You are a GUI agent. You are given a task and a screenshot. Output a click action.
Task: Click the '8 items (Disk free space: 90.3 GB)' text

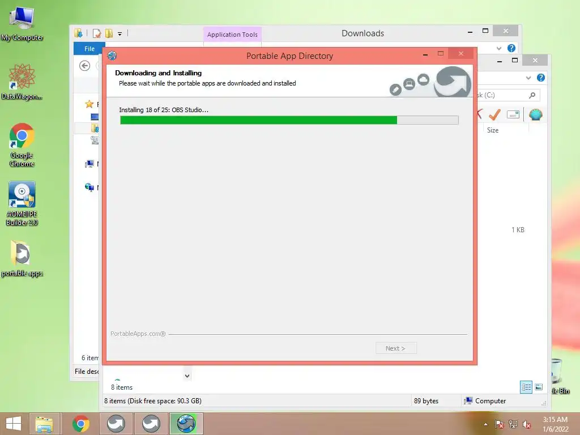point(153,401)
